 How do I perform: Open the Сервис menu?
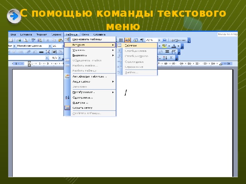(57, 34)
